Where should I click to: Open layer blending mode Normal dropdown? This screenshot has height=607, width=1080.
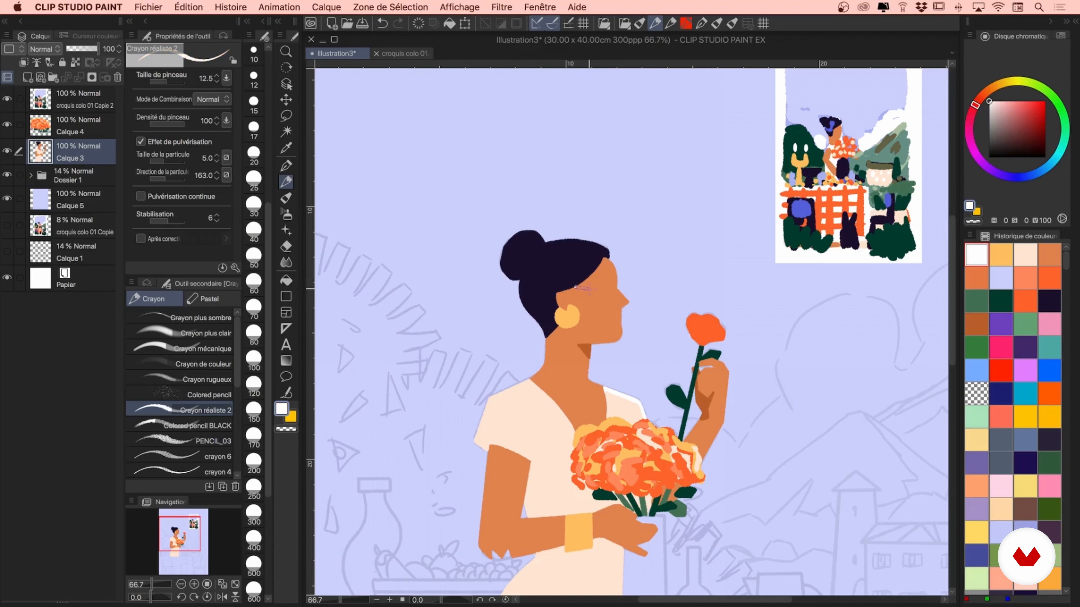pos(44,49)
